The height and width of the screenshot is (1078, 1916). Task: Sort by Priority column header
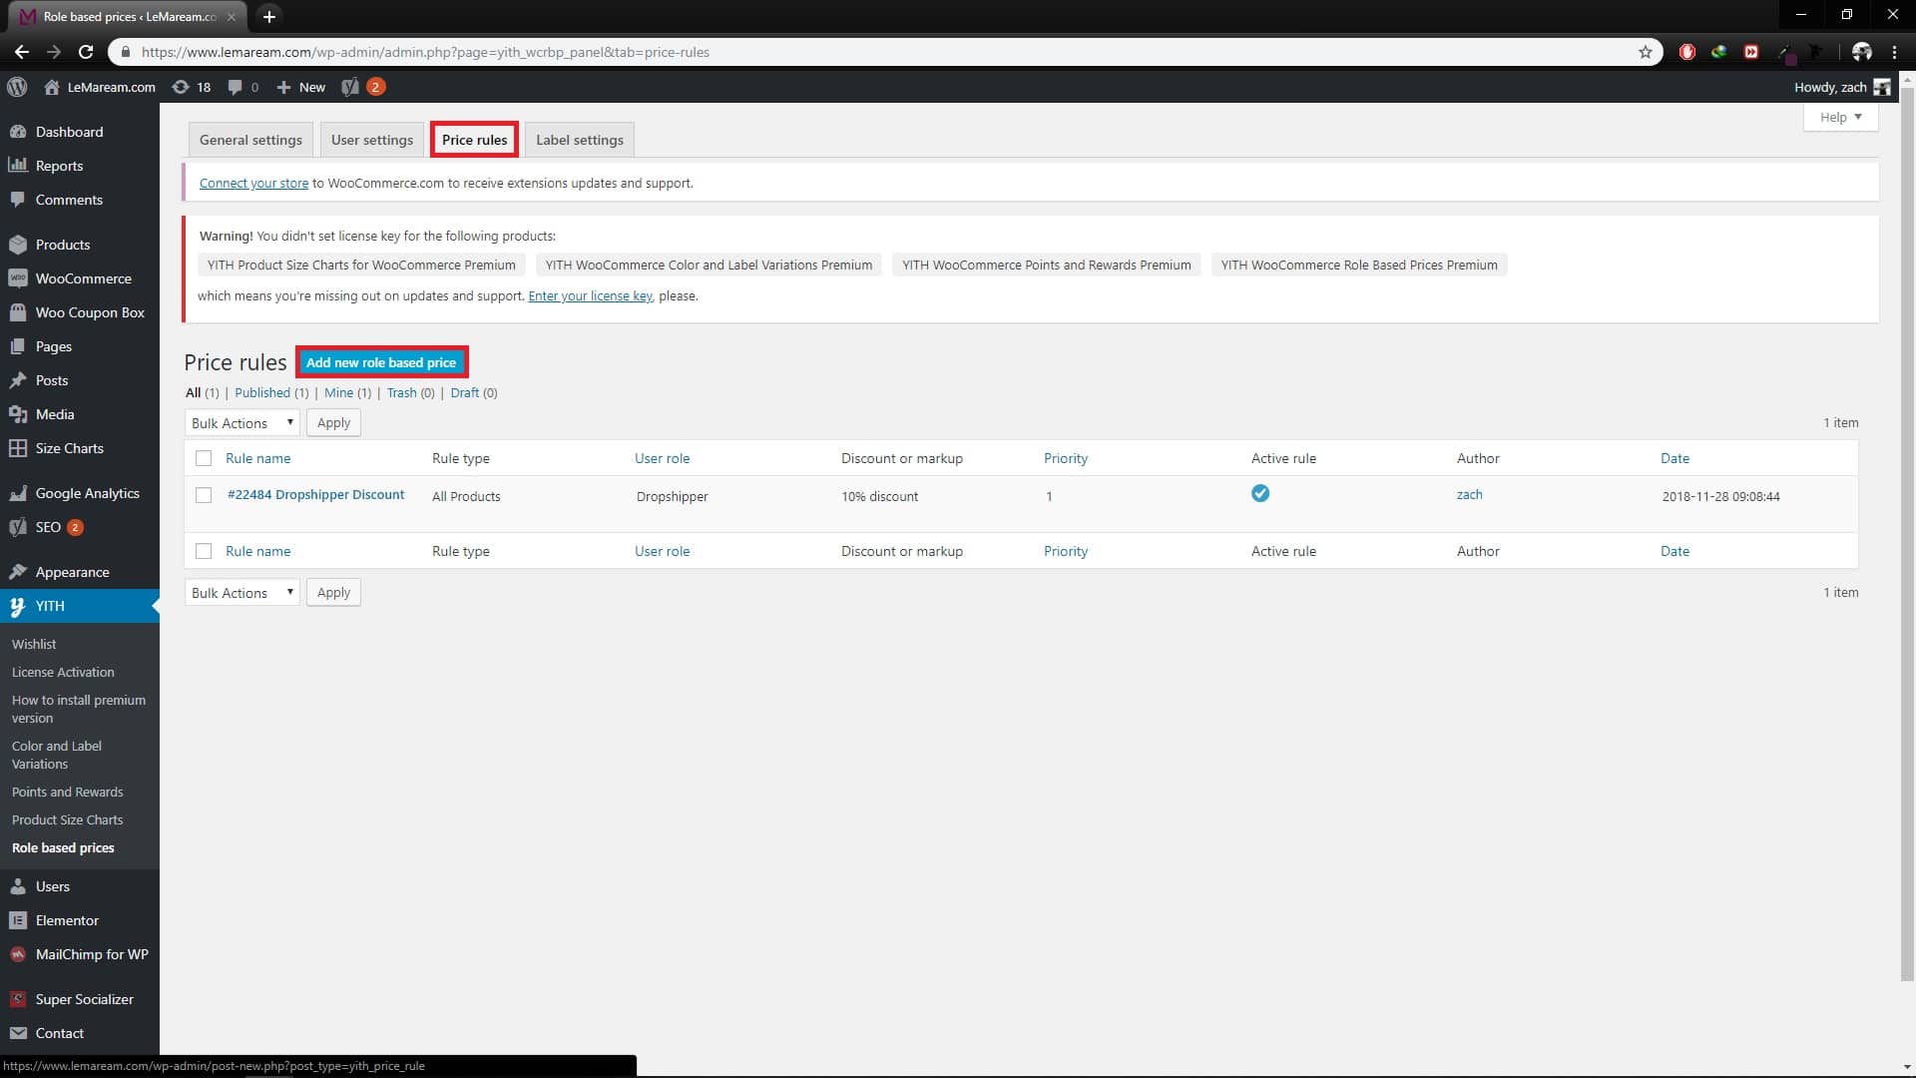(x=1066, y=458)
